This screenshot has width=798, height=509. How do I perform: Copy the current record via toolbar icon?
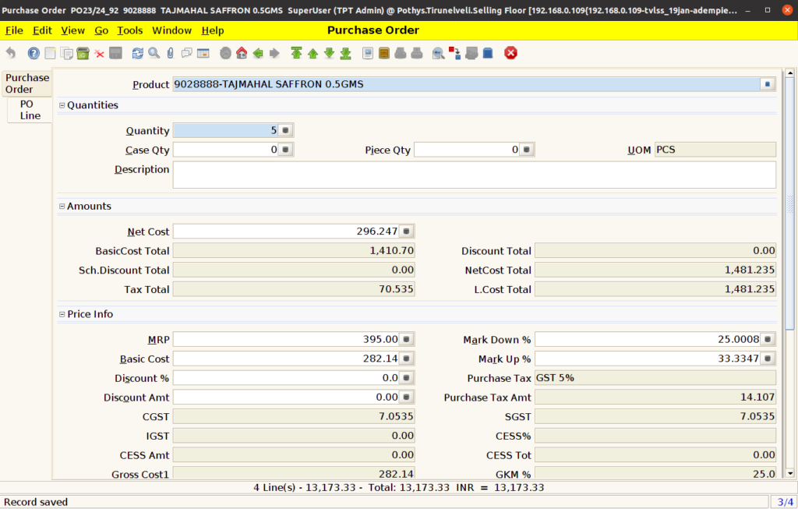point(66,53)
